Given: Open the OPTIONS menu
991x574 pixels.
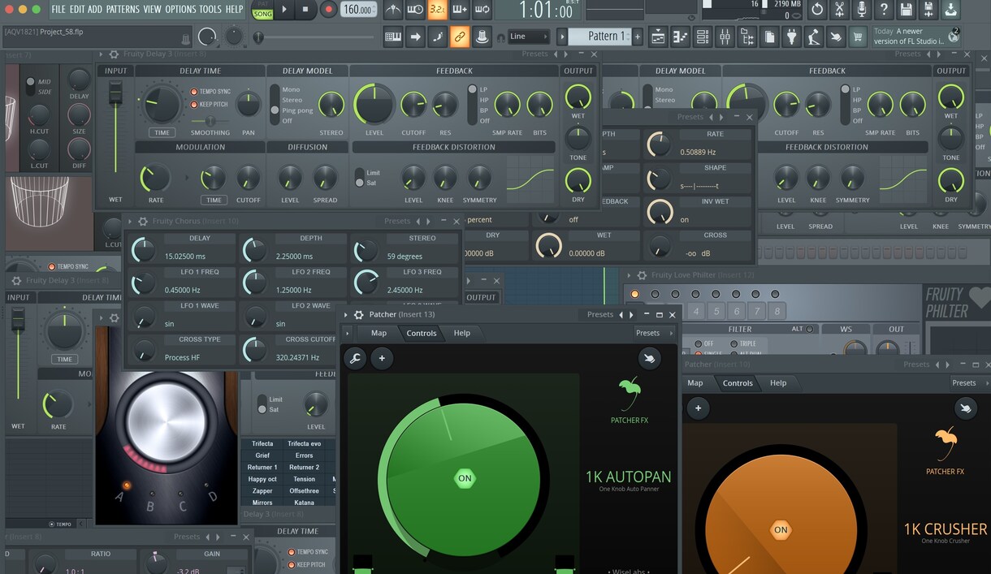Looking at the screenshot, I should (x=180, y=10).
